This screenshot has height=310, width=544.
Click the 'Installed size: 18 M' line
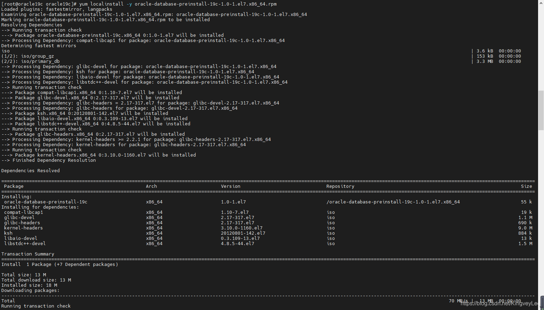[29, 285]
